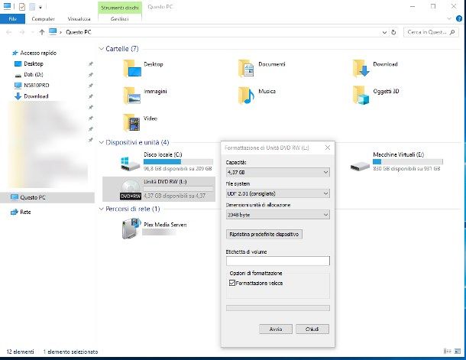Click the Rete network icon in sidebar
This screenshot has height=360, width=466.
click(x=15, y=212)
